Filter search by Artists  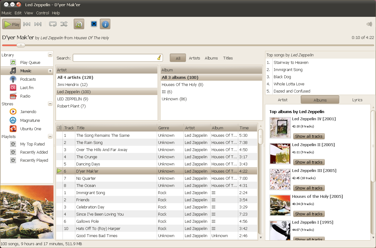(194, 58)
